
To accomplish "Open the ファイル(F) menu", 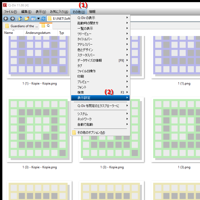I will [10, 12].
